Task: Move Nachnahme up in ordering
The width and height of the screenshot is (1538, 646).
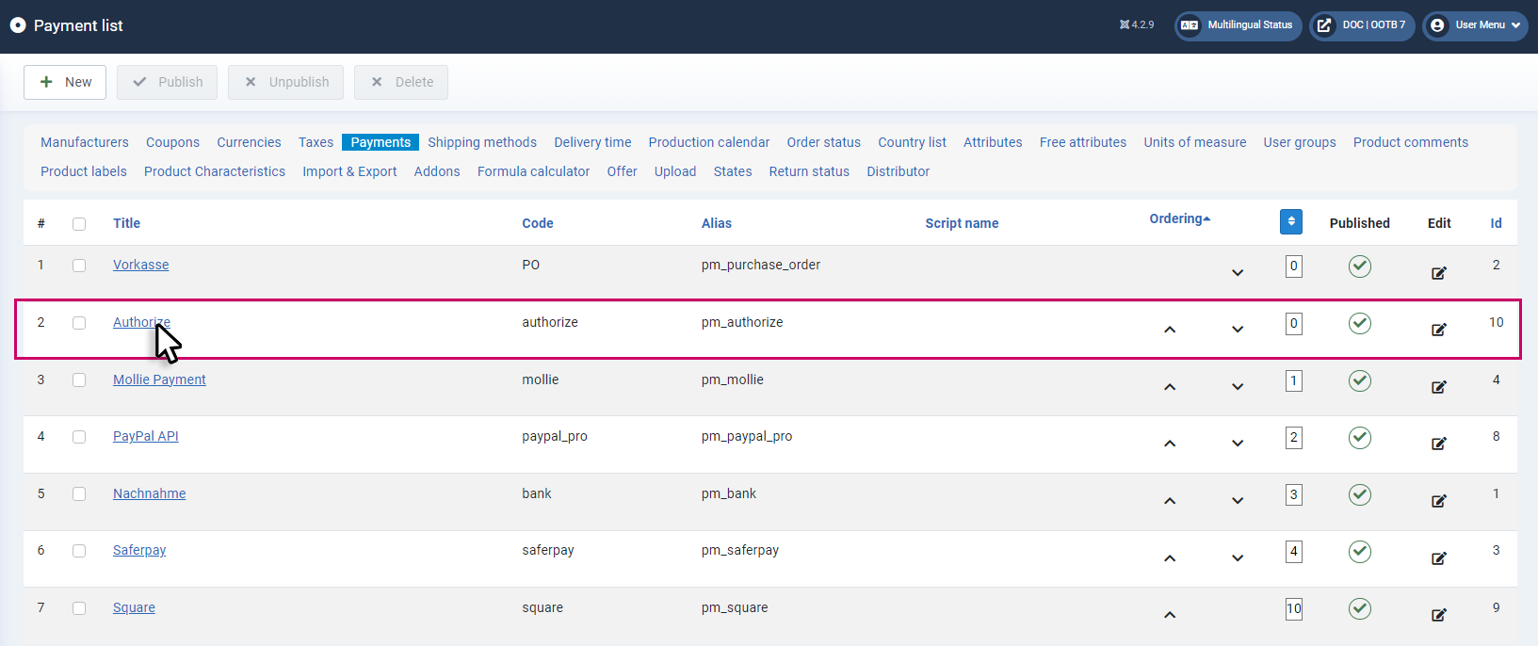Action: tap(1170, 501)
